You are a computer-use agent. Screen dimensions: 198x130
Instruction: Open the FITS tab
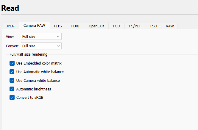(58, 26)
